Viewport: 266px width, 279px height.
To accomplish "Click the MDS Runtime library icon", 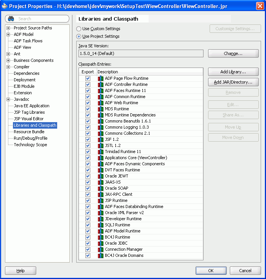I will [101, 109].
